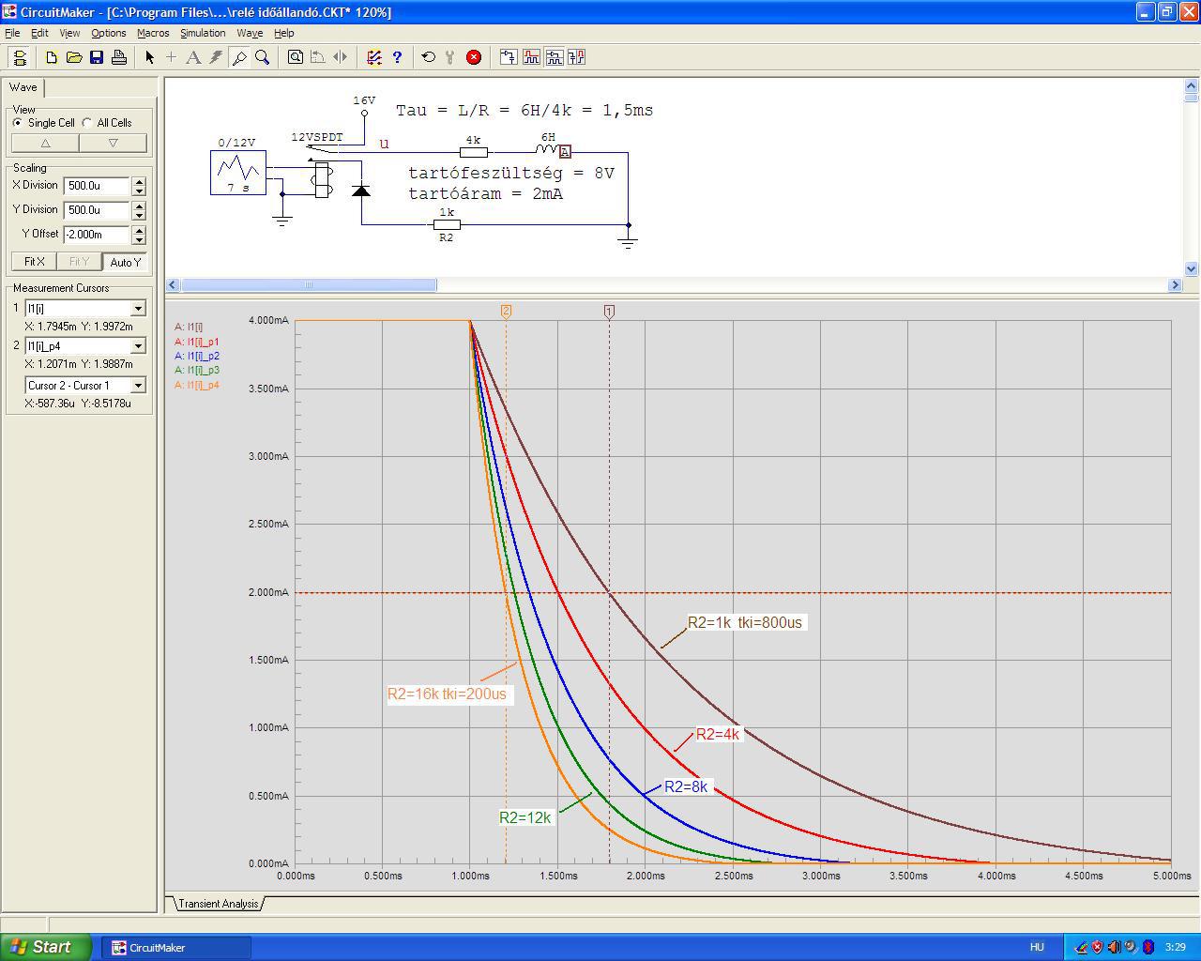1201x961 pixels.
Task: Click the Fit X button
Action: 34,262
